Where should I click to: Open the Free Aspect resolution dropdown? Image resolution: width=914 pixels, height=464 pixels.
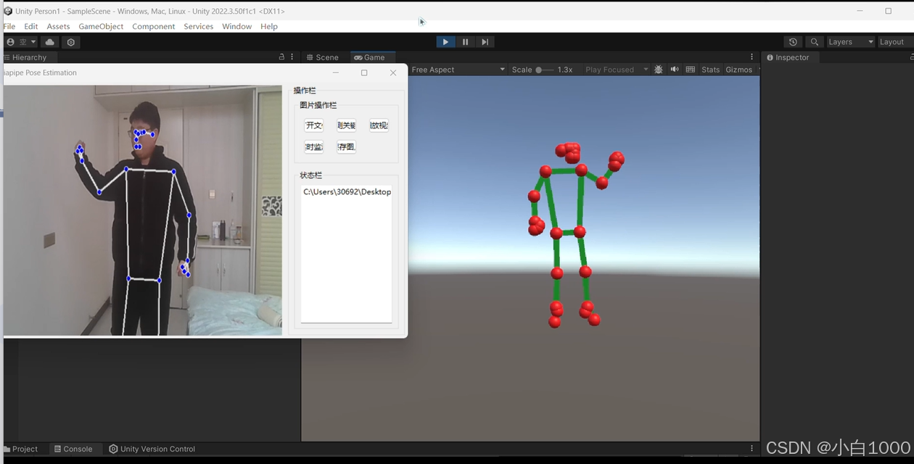pos(457,69)
